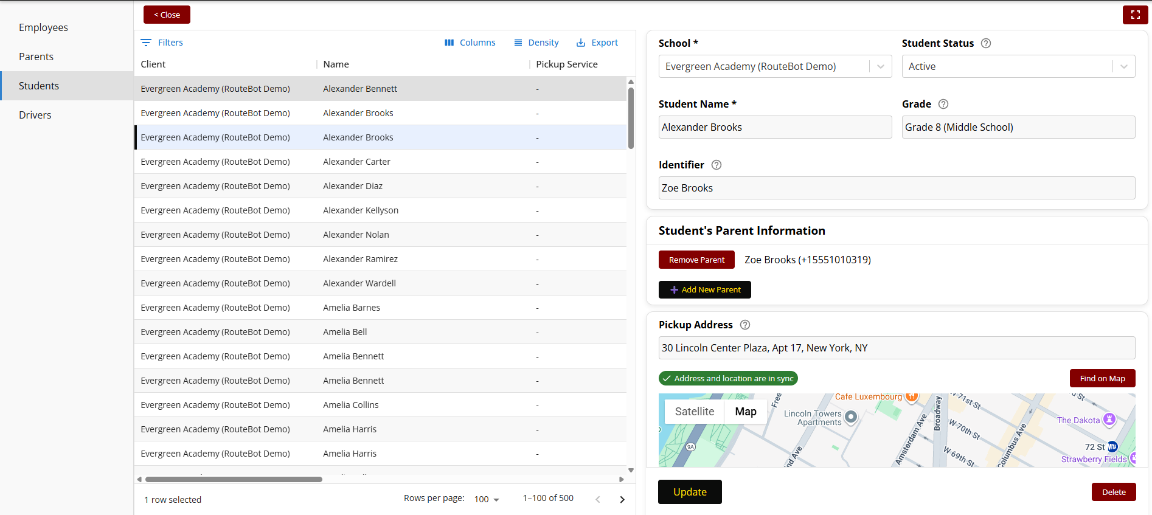Select the Alexander Nolan row

pyautogui.click(x=380, y=235)
